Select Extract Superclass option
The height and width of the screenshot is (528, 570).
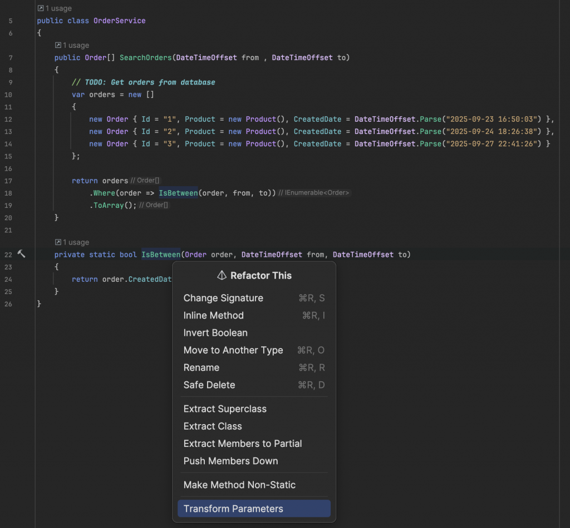[x=254, y=409]
